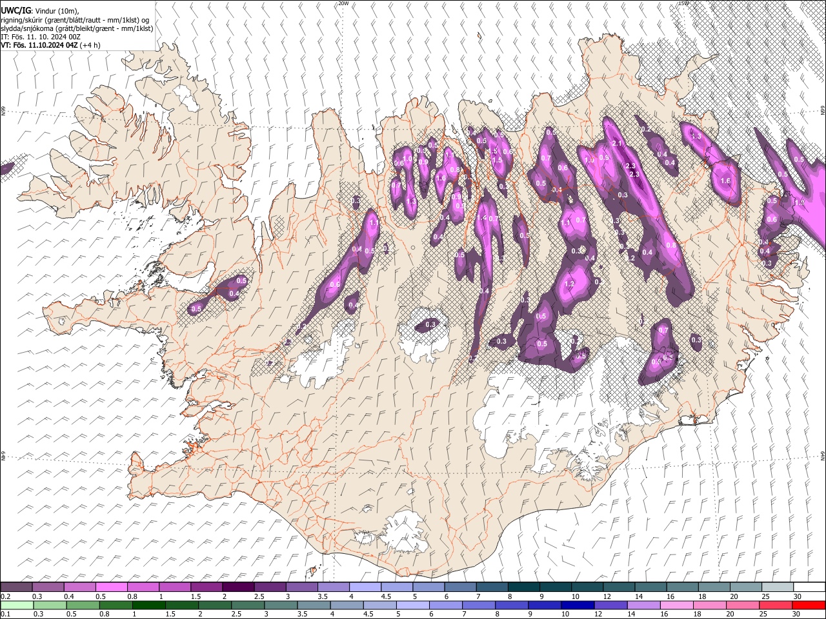Click the '20W' longitude label
826x619 pixels.
tap(343, 3)
